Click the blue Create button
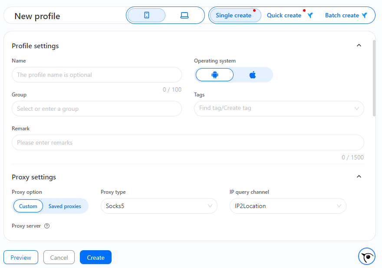This screenshot has height=268, width=382. coord(96,257)
